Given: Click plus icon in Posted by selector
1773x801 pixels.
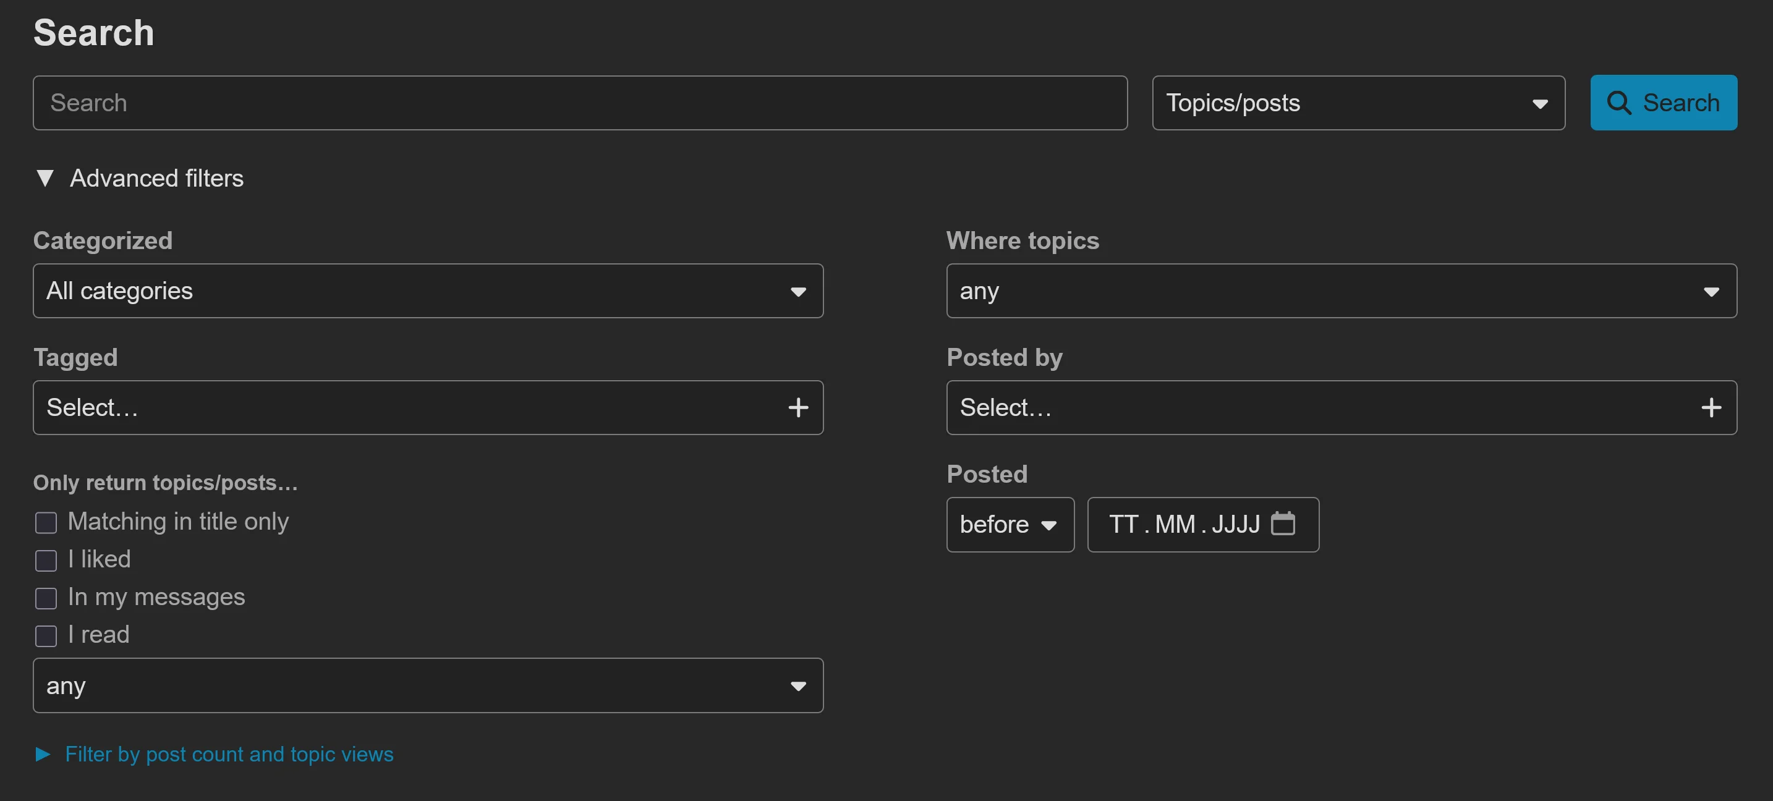Looking at the screenshot, I should coord(1711,407).
